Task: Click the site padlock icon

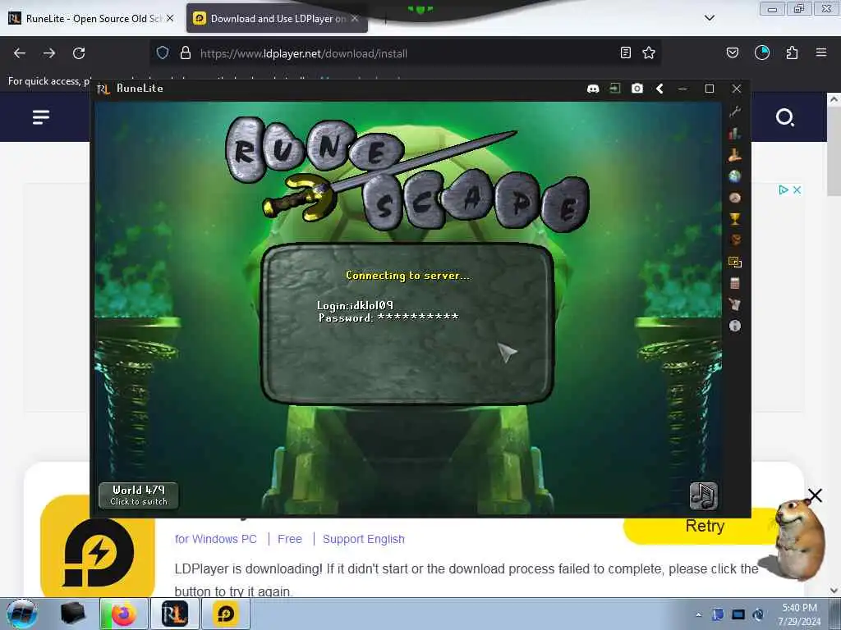Action: [x=186, y=52]
